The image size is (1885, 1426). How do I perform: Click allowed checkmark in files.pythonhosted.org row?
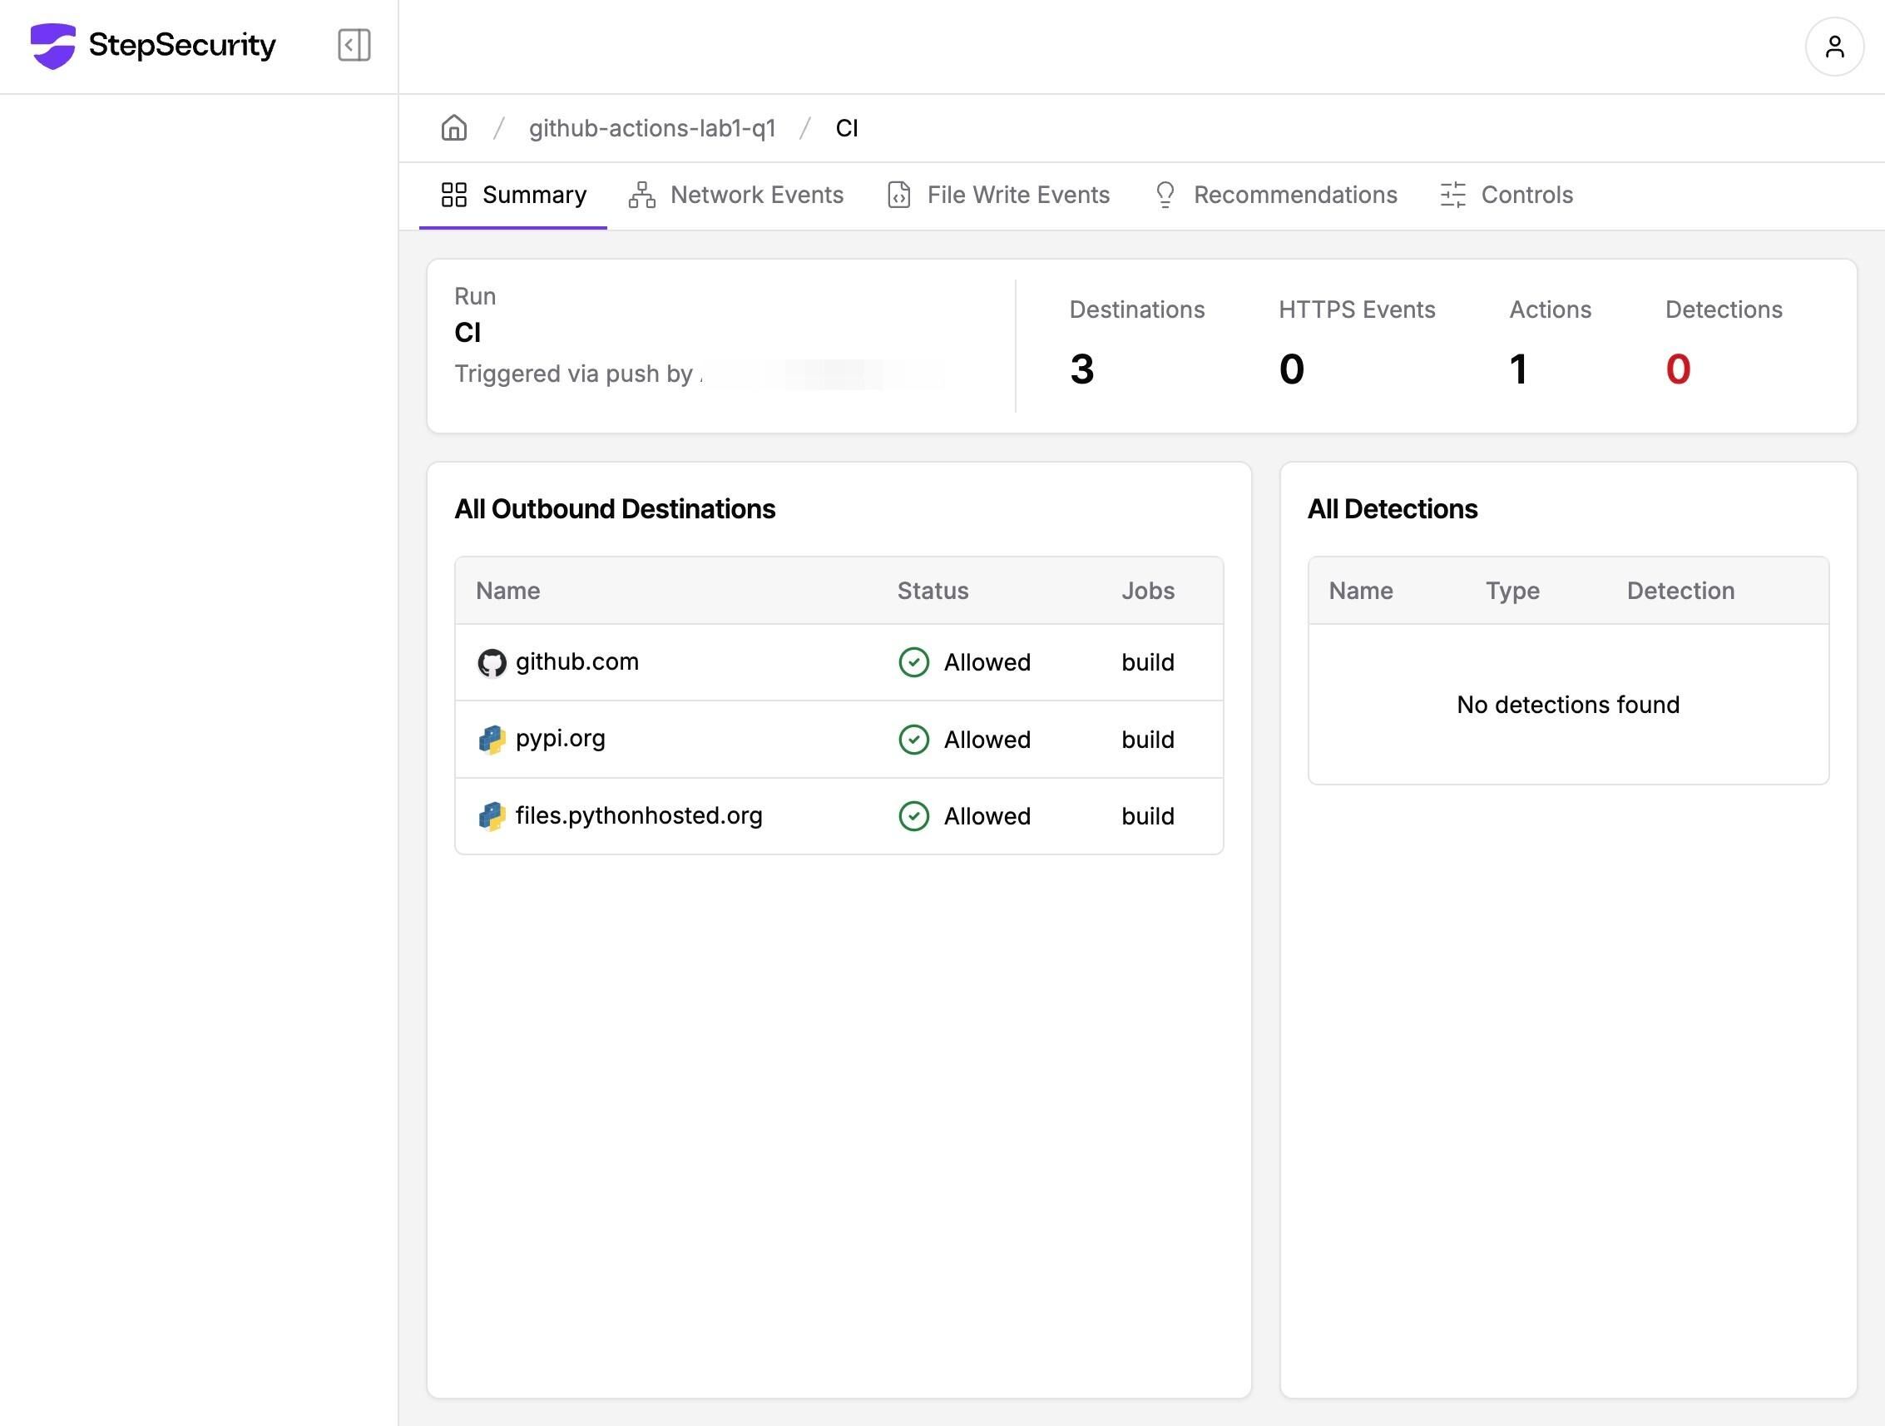tap(913, 816)
